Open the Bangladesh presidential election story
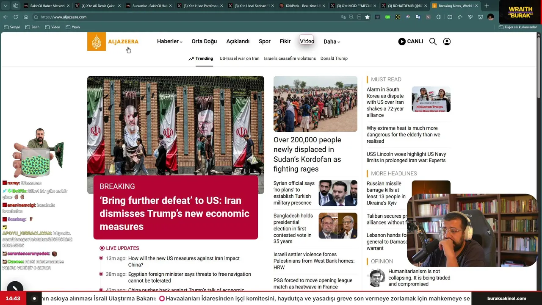Viewport: 542px width, 305px height. (x=293, y=228)
